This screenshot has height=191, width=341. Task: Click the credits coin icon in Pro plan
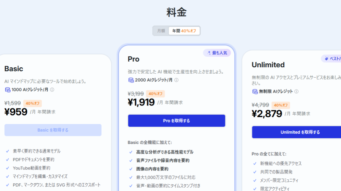131,80
